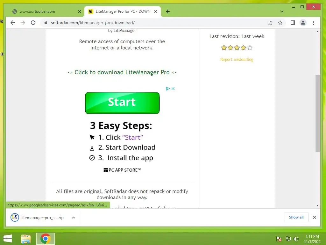Rate with the first star
326x245 pixels.
pos(224,48)
